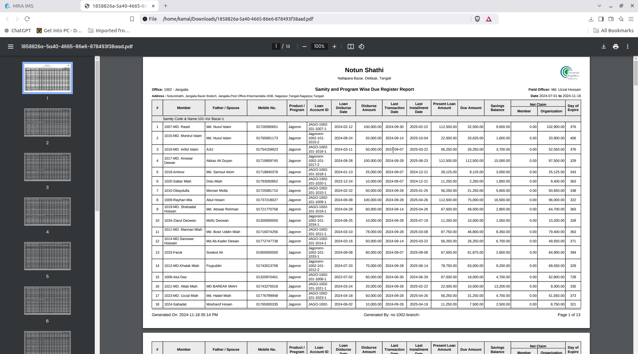
Task: Click the Notun Shathi title
Action: point(364,70)
